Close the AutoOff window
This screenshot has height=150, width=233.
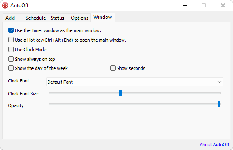[223, 5]
